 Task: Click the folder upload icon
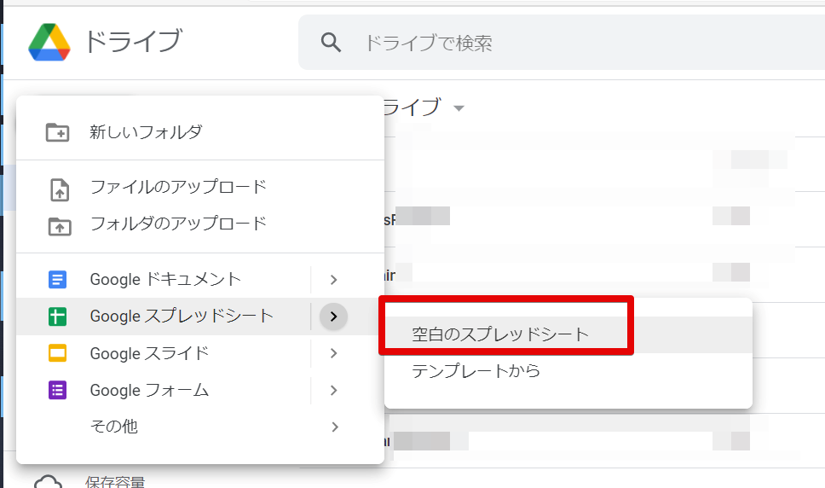(60, 226)
